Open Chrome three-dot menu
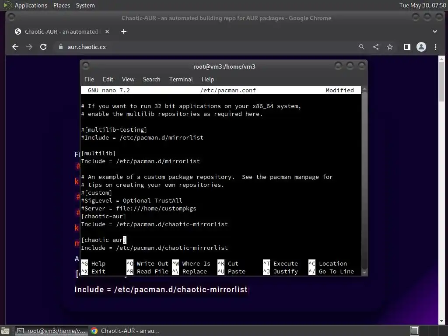The width and height of the screenshot is (448, 336). [435, 47]
